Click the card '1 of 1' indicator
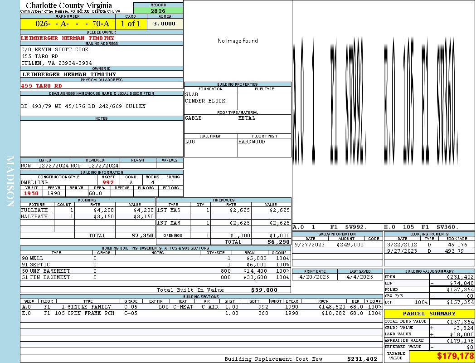 click(131, 24)
